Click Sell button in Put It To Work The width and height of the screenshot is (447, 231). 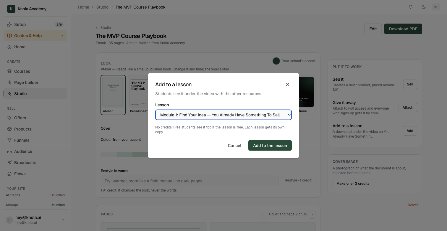410,84
